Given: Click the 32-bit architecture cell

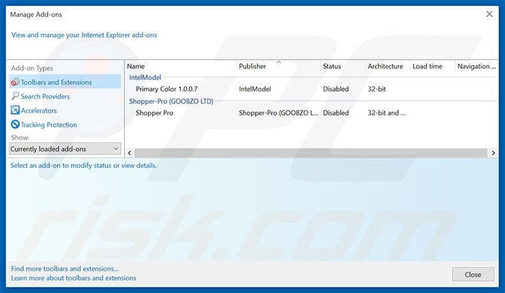Looking at the screenshot, I should [377, 89].
